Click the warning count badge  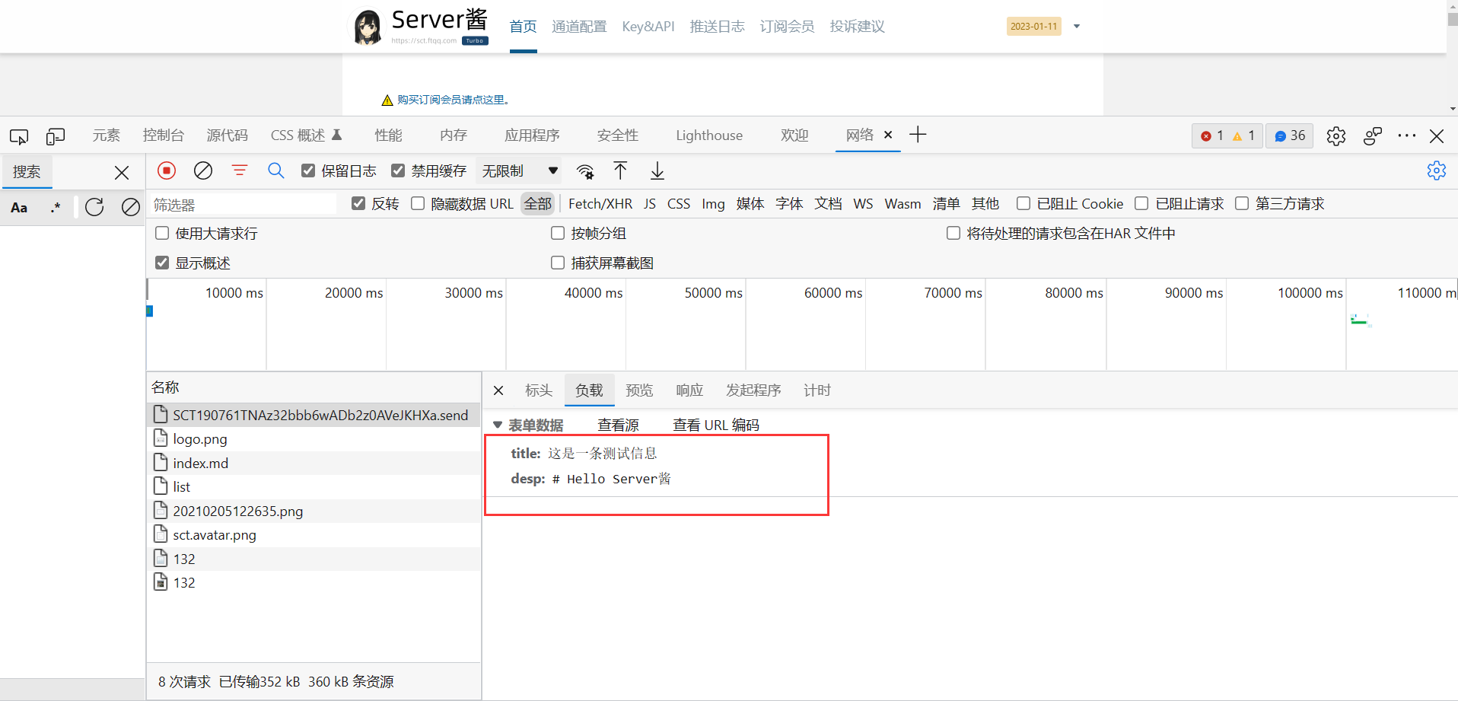[1243, 135]
